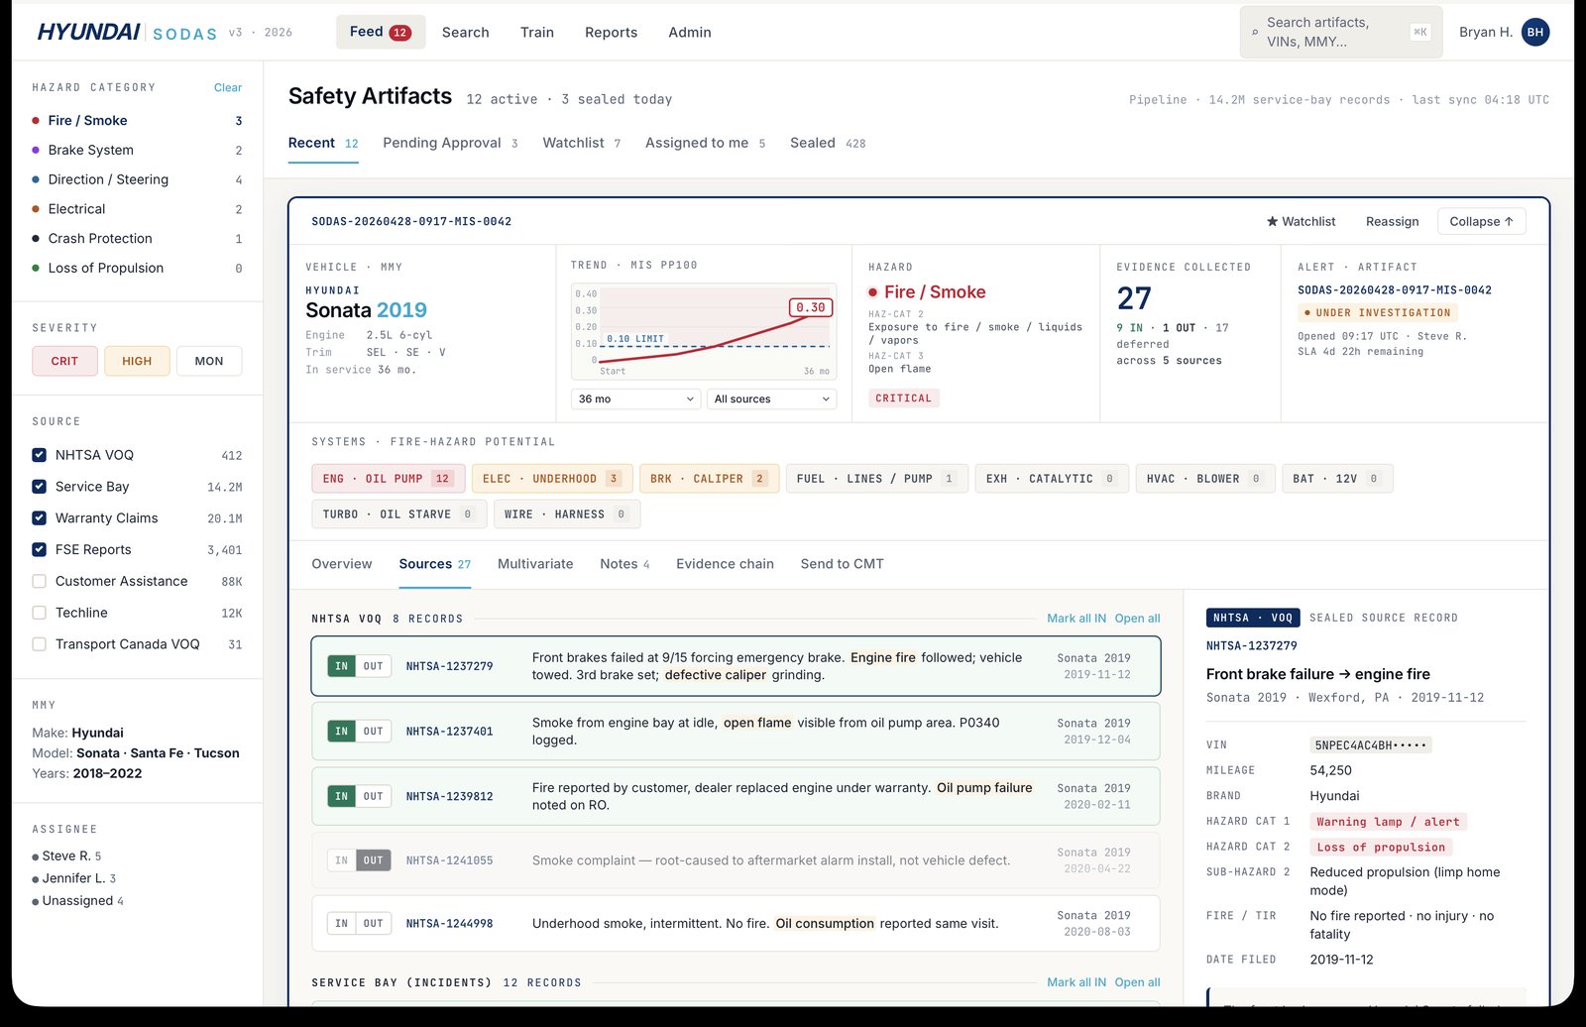Open the Feed nav tab
Screen dimensions: 1586x1027
(x=381, y=32)
